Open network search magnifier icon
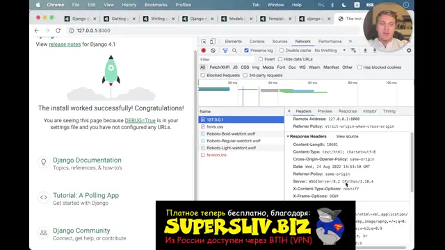The width and height of the screenshot is (445, 250). [x=234, y=51]
